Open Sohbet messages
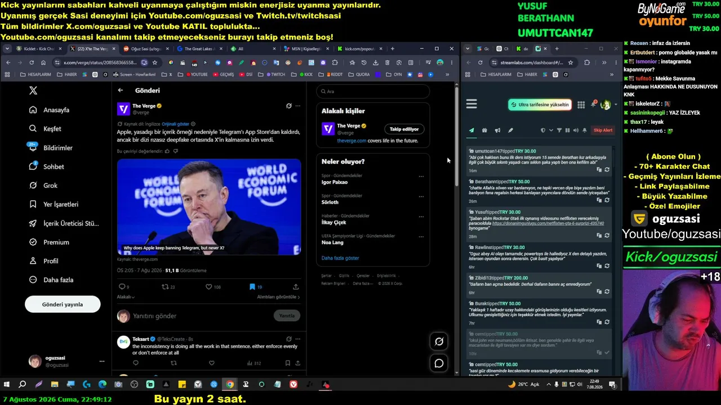Image resolution: width=721 pixels, height=405 pixels. [47, 166]
